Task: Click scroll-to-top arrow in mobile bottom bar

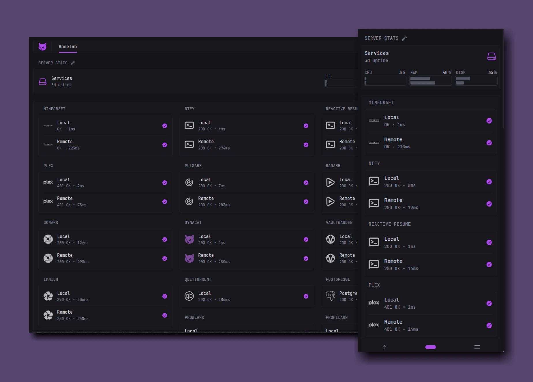Action: coord(384,347)
